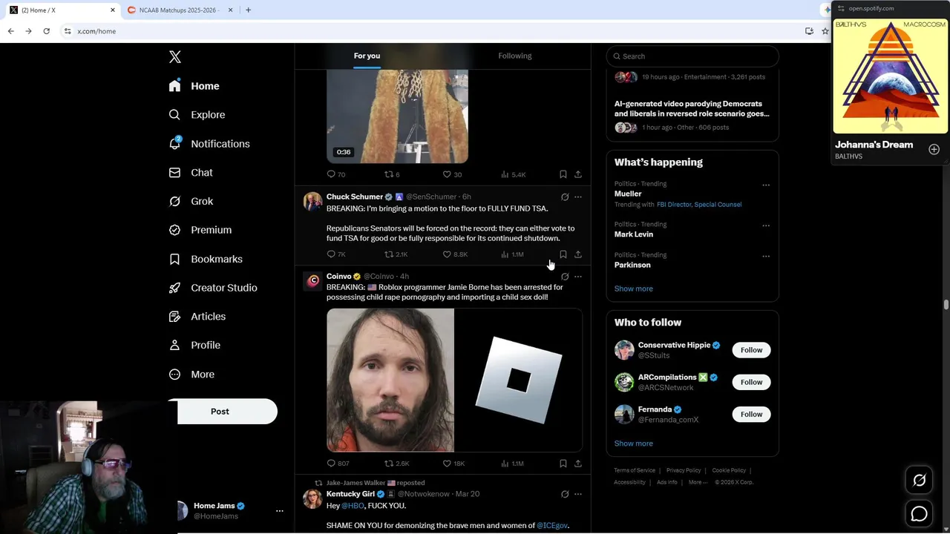Bookmark the Coinvo post
The height and width of the screenshot is (534, 950).
click(563, 464)
